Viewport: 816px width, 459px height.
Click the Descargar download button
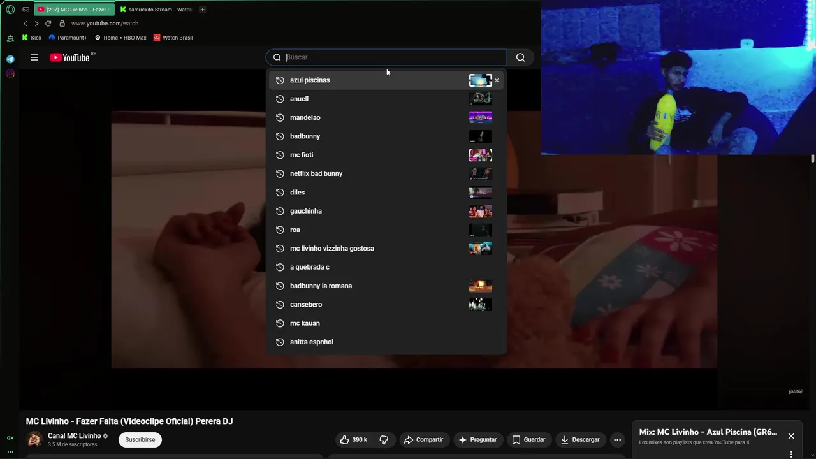point(580,439)
